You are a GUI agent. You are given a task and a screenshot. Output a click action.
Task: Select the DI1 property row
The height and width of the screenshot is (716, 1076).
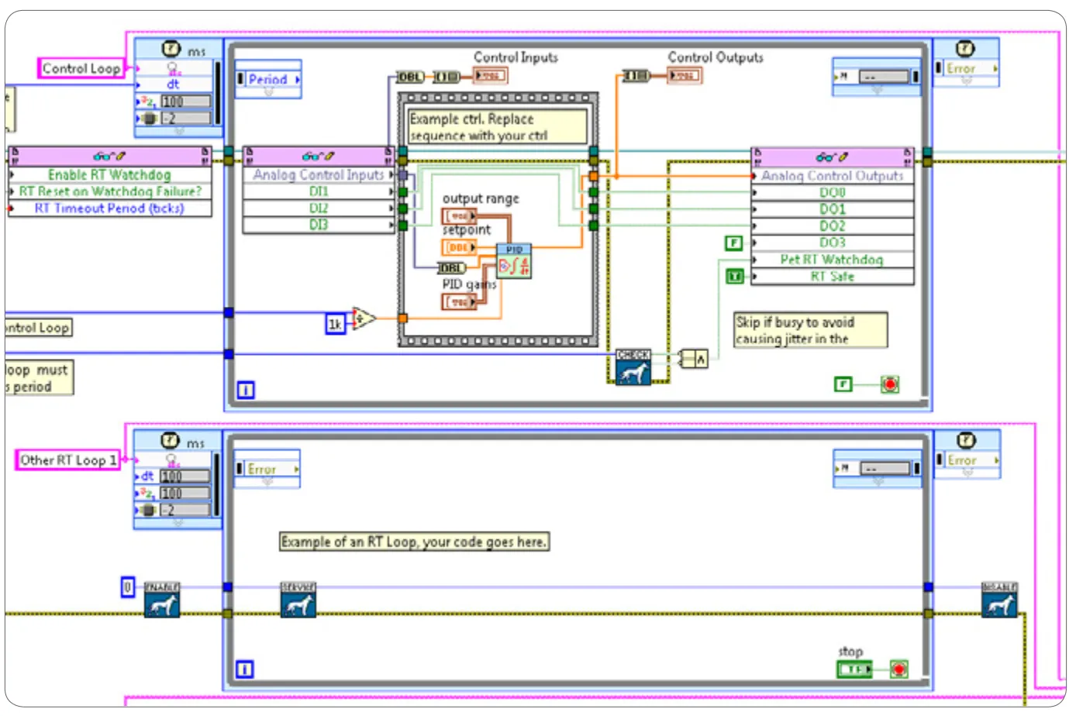tap(319, 191)
